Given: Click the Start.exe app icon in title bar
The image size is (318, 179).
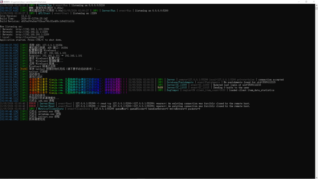Looking at the screenshot, I should (2, 2).
